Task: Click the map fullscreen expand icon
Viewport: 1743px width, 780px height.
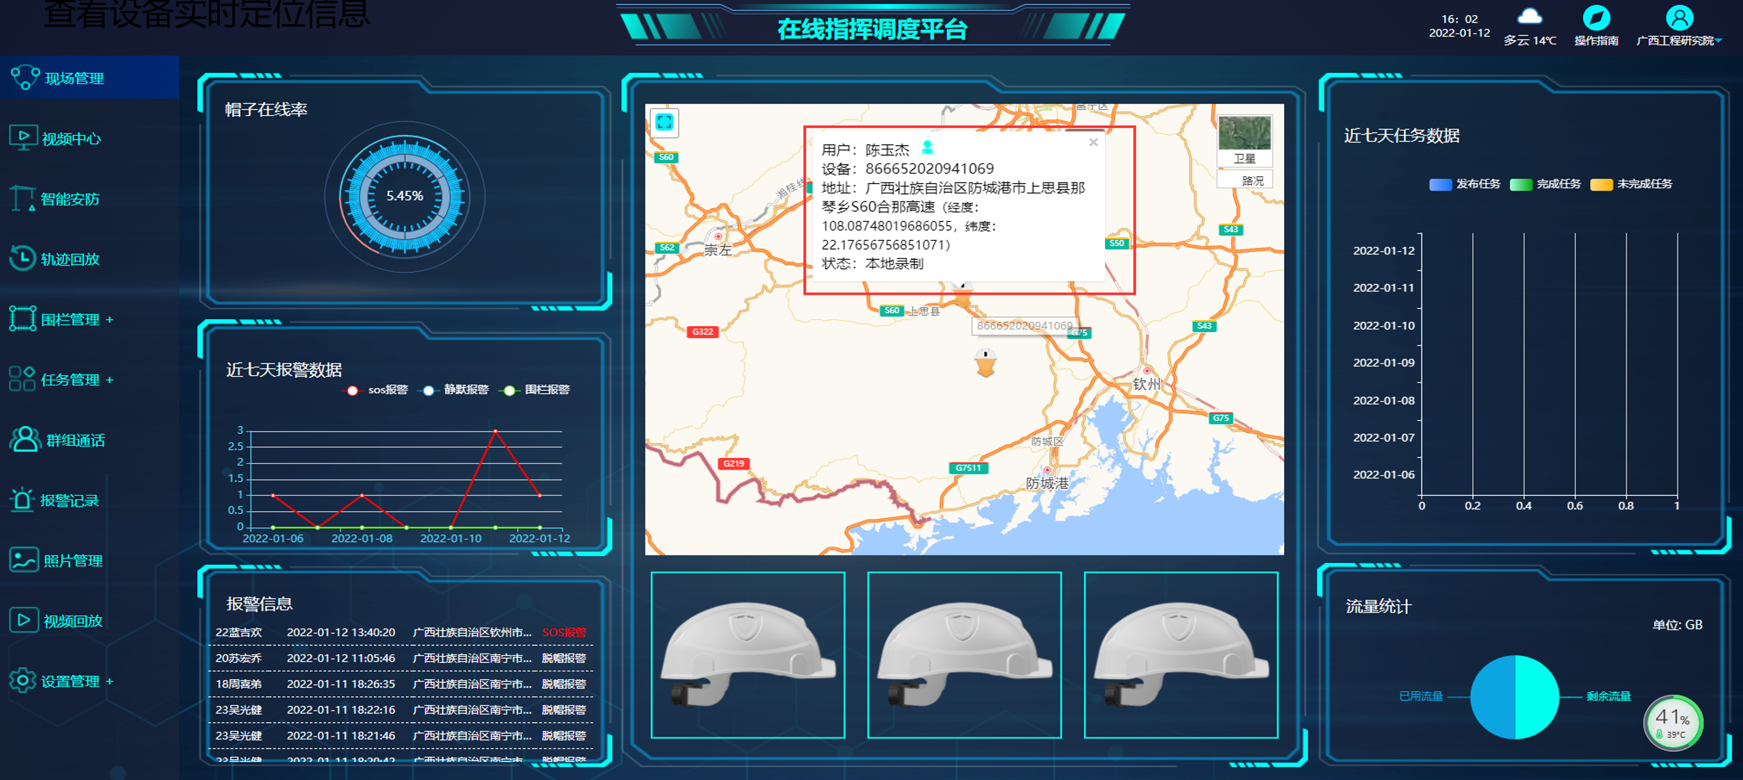Action: (x=664, y=122)
